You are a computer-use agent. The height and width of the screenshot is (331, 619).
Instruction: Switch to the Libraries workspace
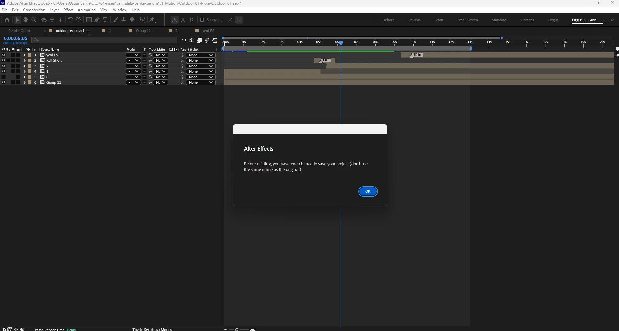(x=527, y=20)
